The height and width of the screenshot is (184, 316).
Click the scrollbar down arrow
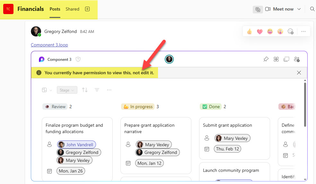305,180
